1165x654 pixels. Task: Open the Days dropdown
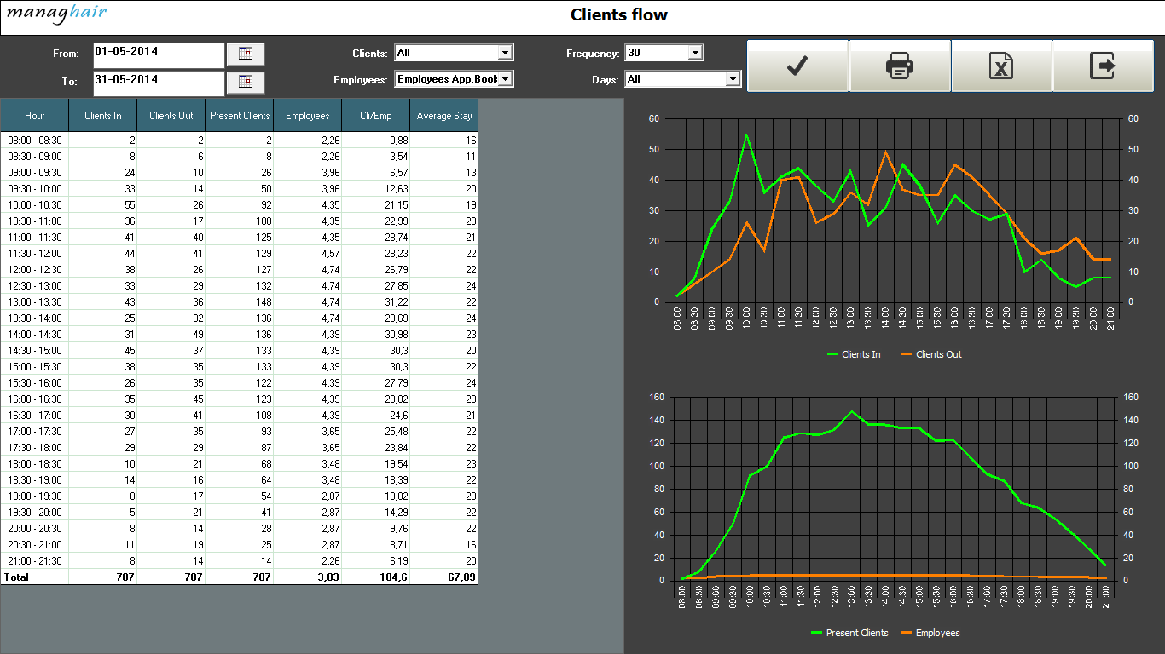733,79
